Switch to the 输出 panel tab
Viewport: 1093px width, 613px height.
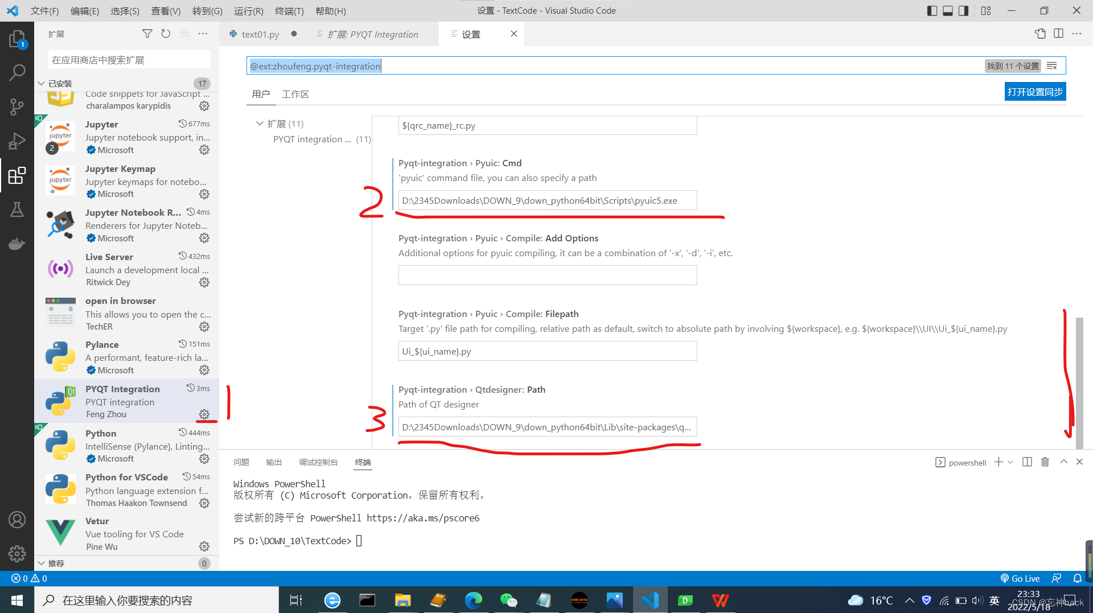tap(274, 462)
